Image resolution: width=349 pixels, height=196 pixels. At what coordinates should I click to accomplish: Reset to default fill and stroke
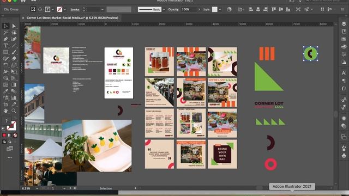[x=3, y=128]
